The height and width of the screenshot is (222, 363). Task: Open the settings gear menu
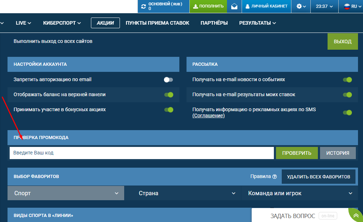(301, 6)
